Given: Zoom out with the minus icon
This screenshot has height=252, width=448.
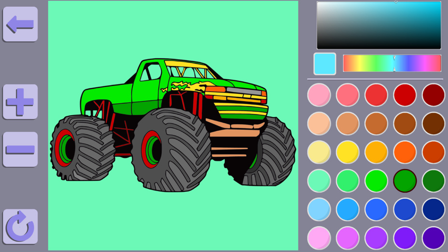Looking at the screenshot, I should click(20, 150).
